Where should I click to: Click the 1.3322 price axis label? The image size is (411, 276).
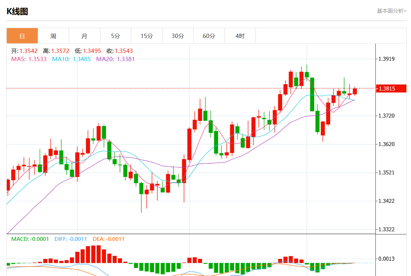point(386,229)
